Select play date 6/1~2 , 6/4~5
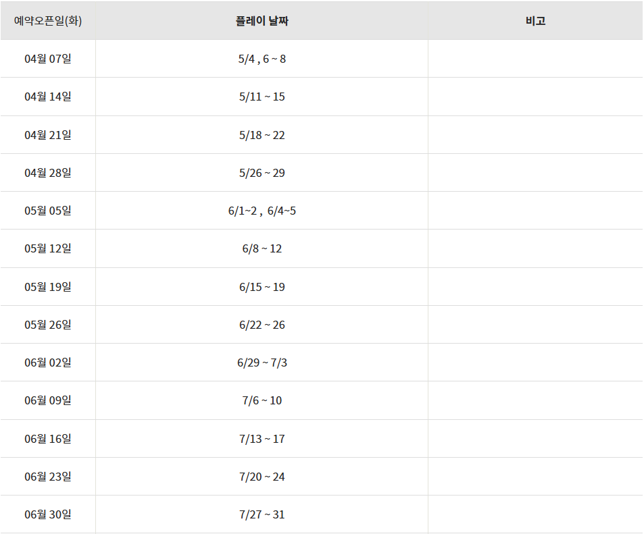The height and width of the screenshot is (534, 644). click(262, 211)
